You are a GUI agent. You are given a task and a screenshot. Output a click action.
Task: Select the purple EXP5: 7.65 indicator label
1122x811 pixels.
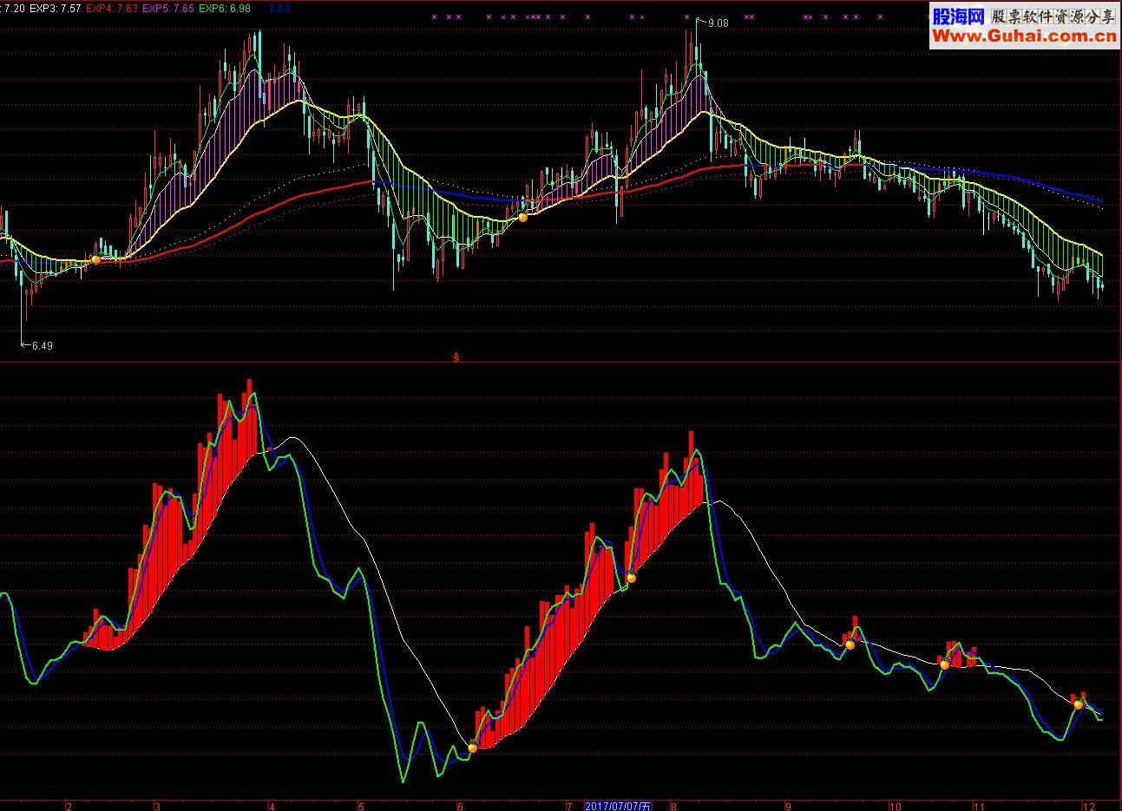tap(168, 8)
